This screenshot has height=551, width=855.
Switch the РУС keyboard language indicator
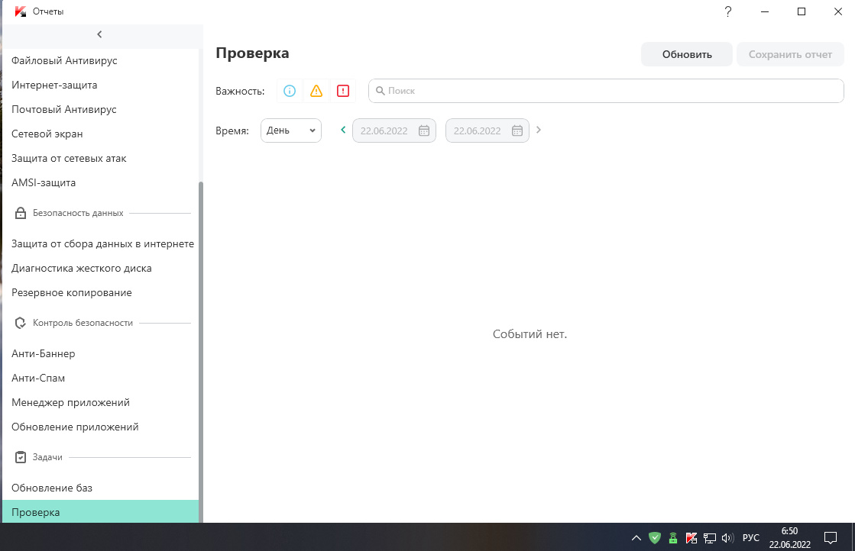(751, 538)
